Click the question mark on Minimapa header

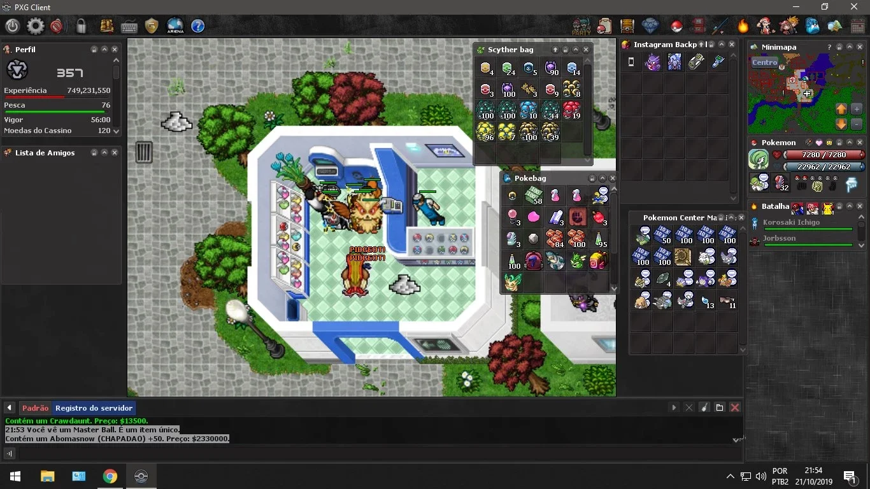[829, 46]
